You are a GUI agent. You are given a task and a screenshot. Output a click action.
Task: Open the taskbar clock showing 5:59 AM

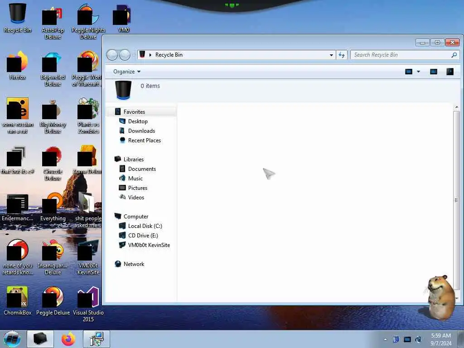point(440,339)
